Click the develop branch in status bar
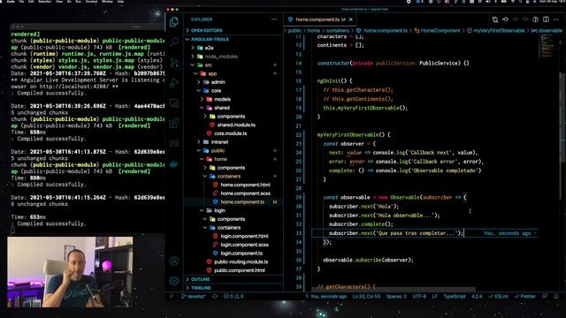The image size is (566, 318). click(194, 296)
